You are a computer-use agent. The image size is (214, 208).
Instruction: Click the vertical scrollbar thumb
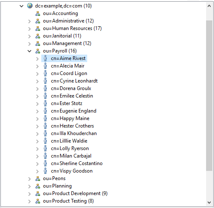(209, 96)
